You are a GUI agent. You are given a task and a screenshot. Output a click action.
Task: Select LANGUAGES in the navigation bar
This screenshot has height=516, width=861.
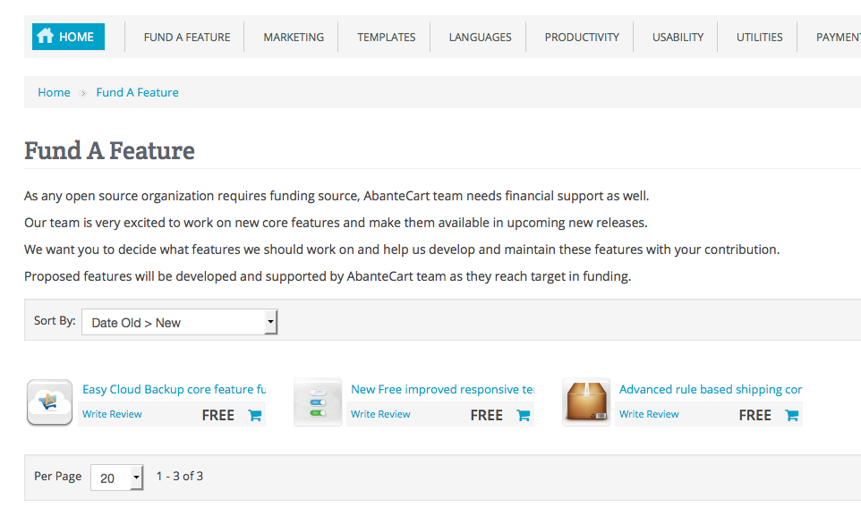[x=480, y=38]
